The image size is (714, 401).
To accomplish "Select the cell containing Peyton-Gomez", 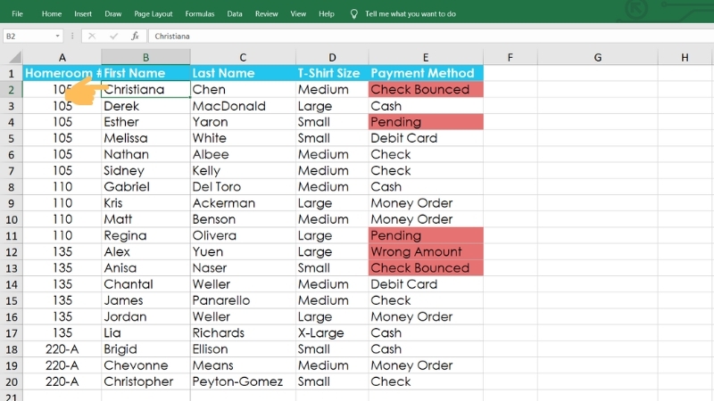I will click(243, 381).
